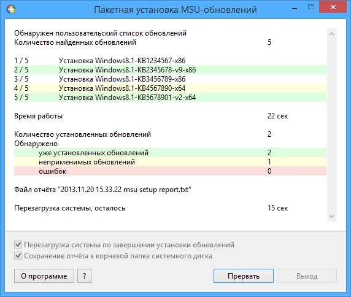
Task: Click 'Обнаружен пользовательский список обновлений' line
Action: (x=100, y=33)
